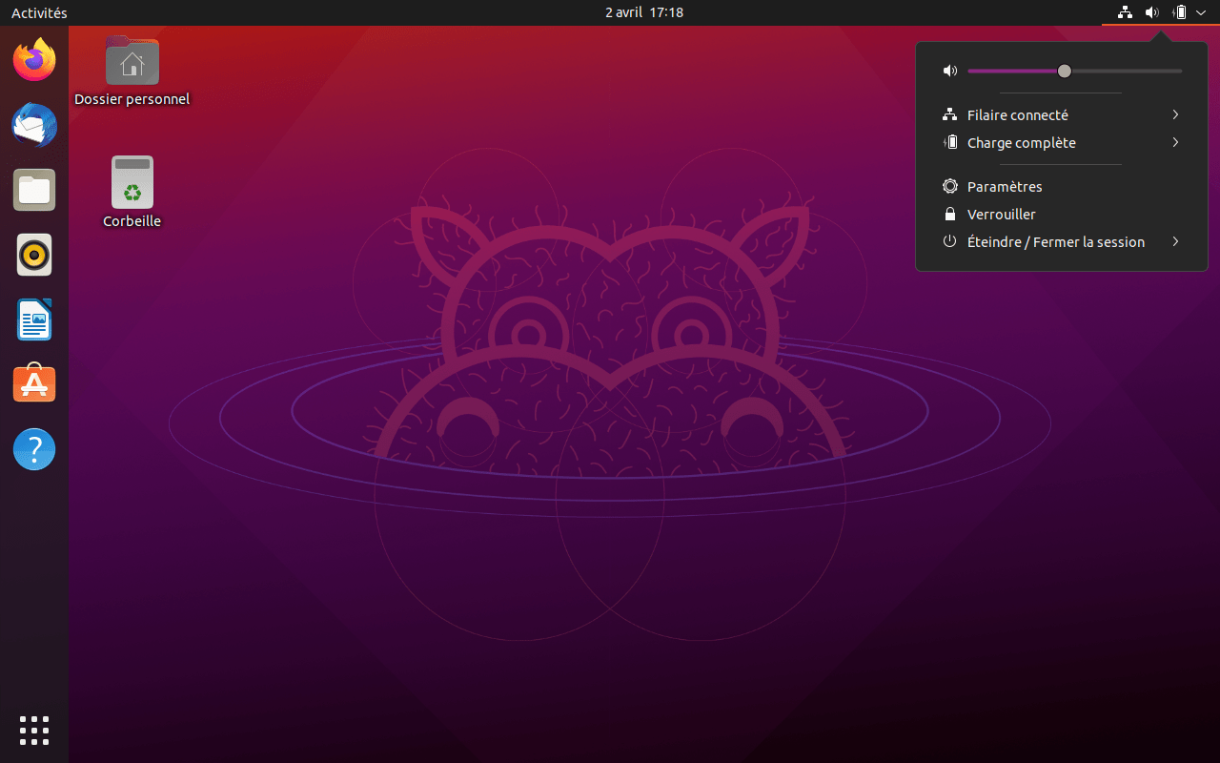Open the Files manager in dock
The image size is (1220, 763).
34,190
